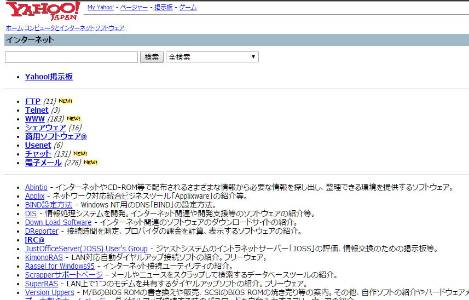
Task: Click the NEW! badge beside チャット
Action: coord(80,154)
